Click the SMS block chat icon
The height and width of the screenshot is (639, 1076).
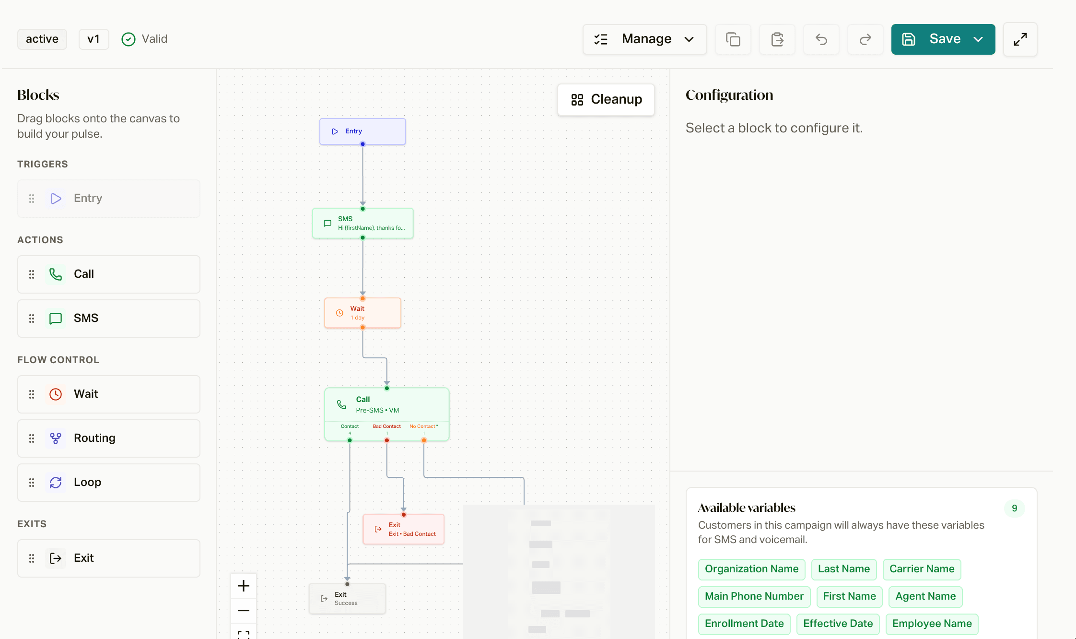point(56,318)
